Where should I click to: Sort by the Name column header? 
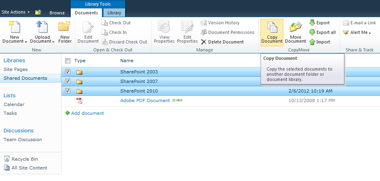[127, 61]
